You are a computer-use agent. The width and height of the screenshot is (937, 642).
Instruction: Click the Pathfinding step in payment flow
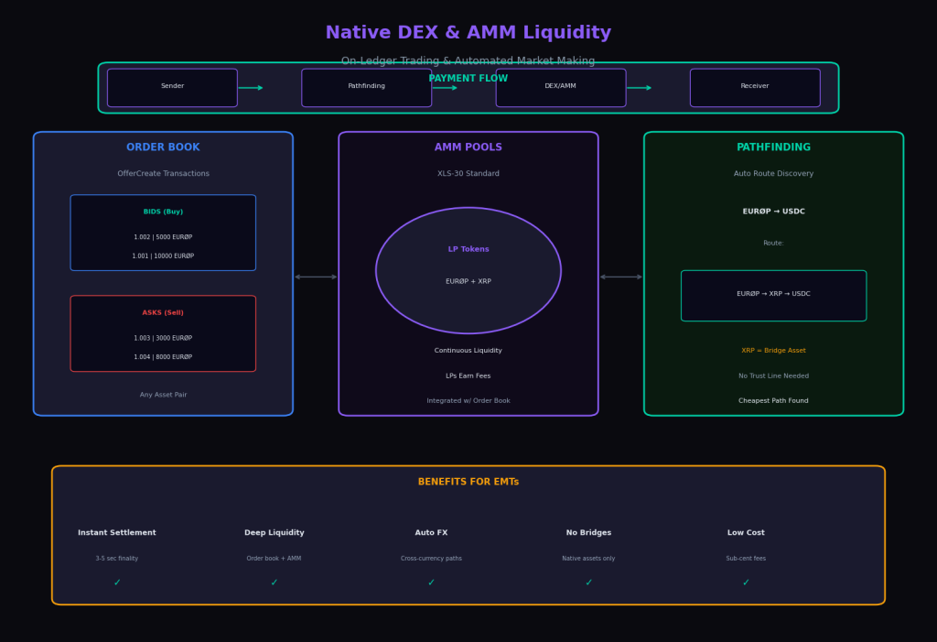pos(366,88)
